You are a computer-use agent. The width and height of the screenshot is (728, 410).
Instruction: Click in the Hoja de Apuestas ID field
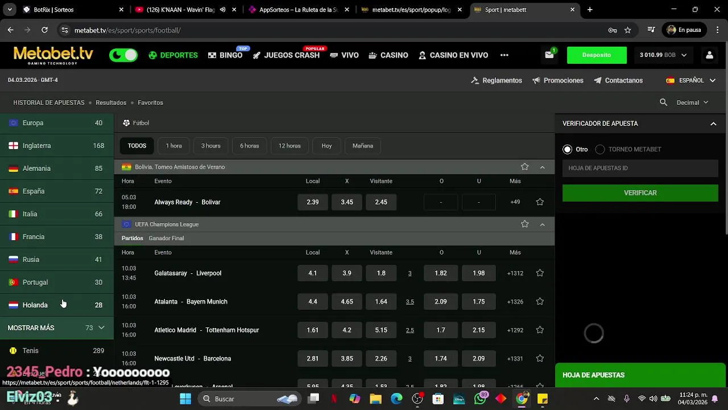(x=640, y=168)
